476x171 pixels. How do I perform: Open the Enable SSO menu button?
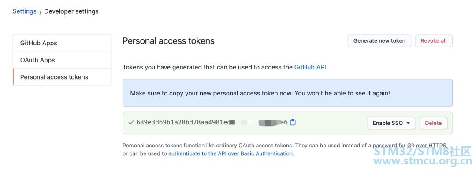tap(391, 123)
